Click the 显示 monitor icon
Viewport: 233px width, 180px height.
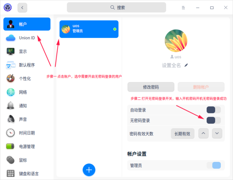click(x=10, y=51)
